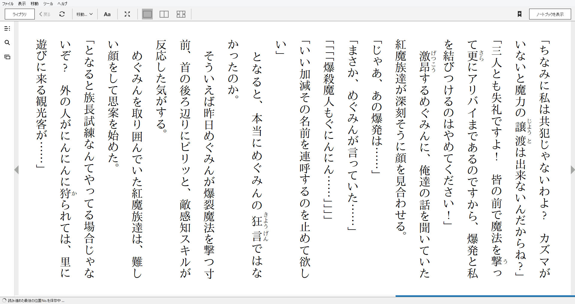The image size is (575, 304).
Task: Click the line 「まさか、めぐみんが言っていた……」
Action: (353, 135)
